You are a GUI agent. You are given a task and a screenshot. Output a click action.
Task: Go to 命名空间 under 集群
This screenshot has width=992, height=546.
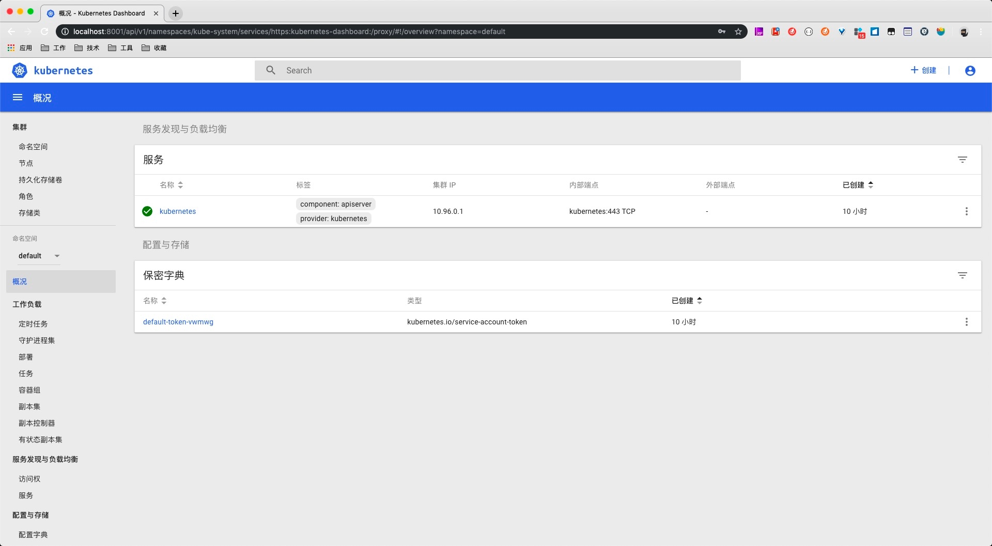[33, 147]
